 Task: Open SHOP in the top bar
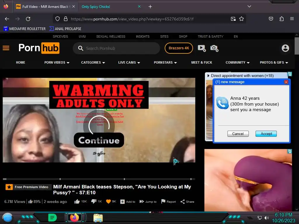[183, 36]
